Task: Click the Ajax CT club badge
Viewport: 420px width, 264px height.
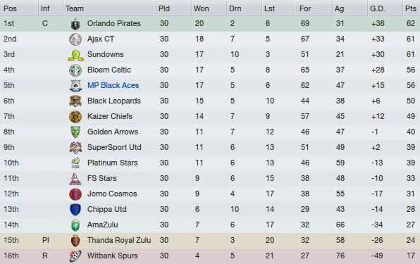Action: coord(75,39)
